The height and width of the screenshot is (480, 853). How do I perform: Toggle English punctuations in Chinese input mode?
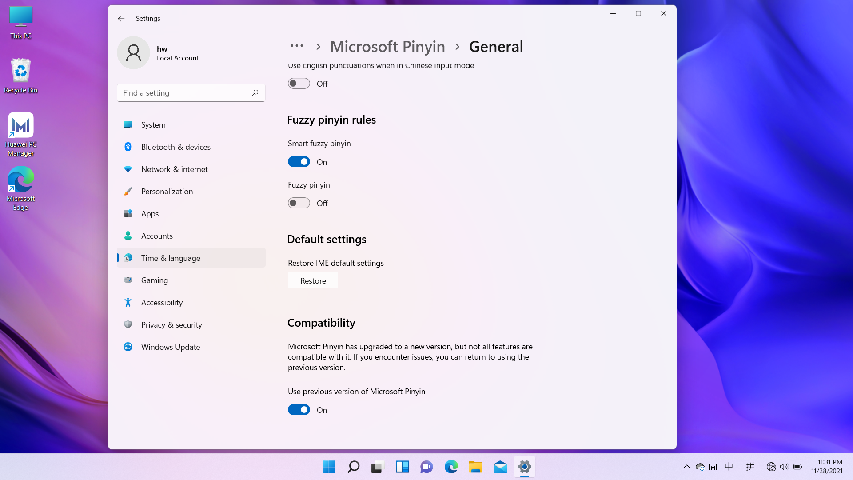point(299,84)
